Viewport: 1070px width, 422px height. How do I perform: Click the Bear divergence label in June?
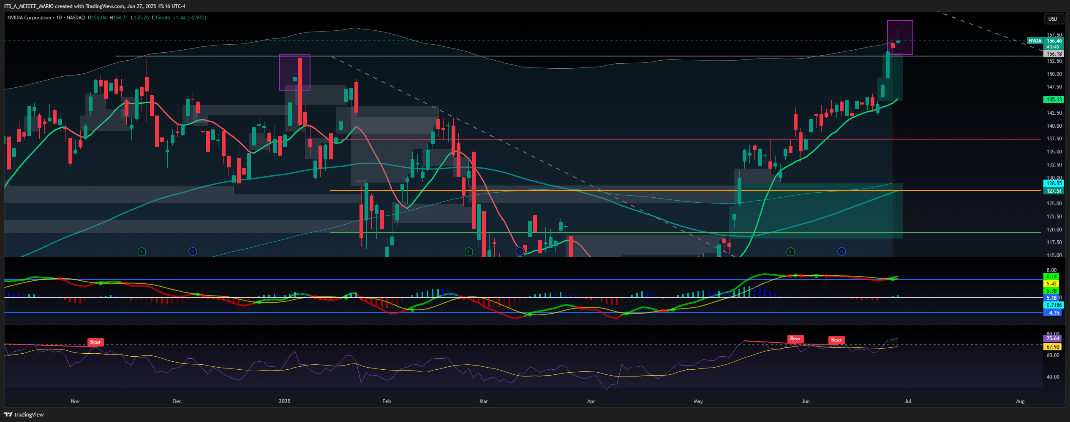click(836, 340)
